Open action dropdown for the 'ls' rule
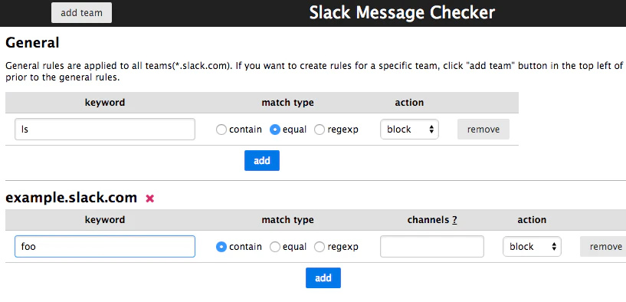The width and height of the screenshot is (626, 302). [409, 130]
